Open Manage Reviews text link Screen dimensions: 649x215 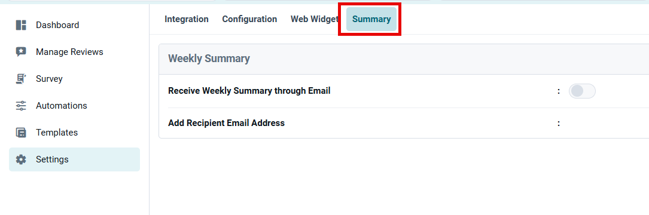click(69, 52)
